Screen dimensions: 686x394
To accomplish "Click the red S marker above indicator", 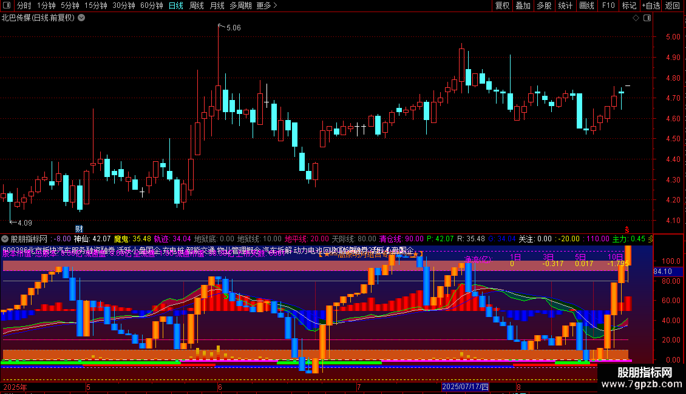I will pyautogui.click(x=627, y=230).
